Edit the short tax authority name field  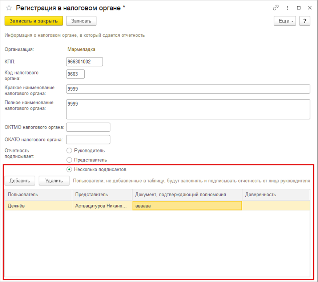[188, 89]
